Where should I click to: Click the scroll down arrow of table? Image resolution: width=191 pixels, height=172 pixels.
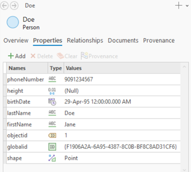coord(184,170)
